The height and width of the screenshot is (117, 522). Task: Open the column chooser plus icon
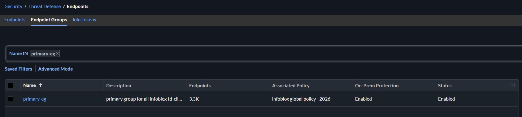coord(513,85)
